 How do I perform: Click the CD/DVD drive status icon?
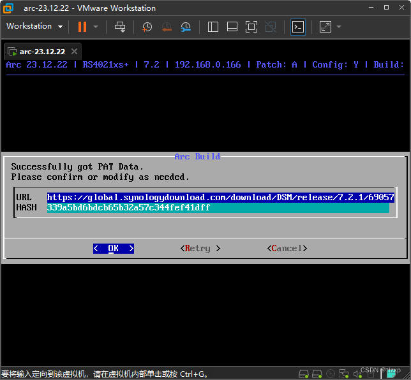click(x=331, y=374)
